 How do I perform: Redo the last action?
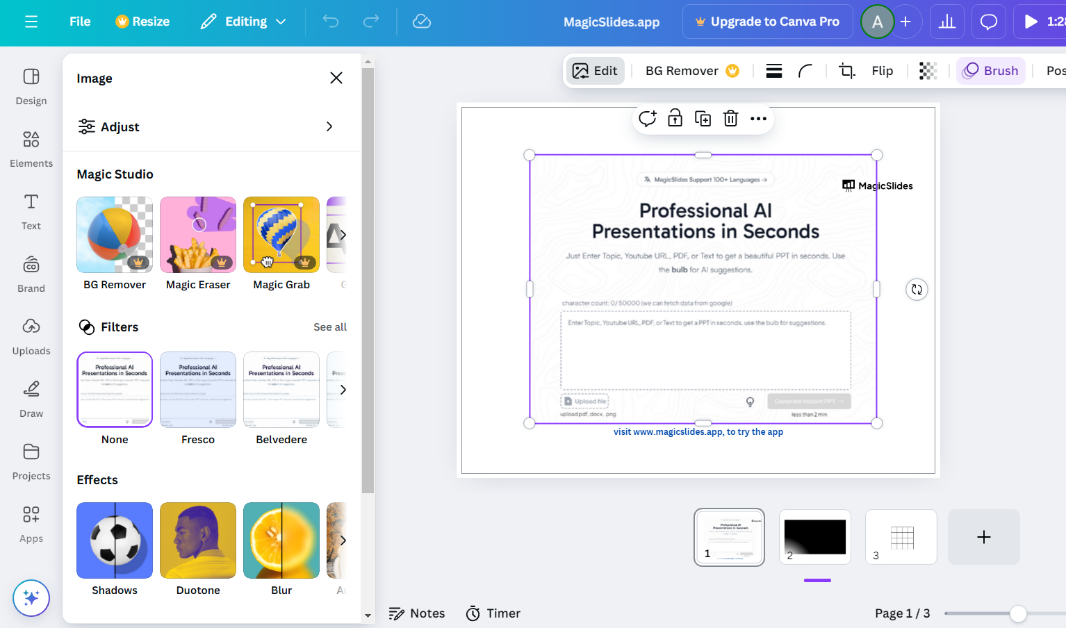371,22
